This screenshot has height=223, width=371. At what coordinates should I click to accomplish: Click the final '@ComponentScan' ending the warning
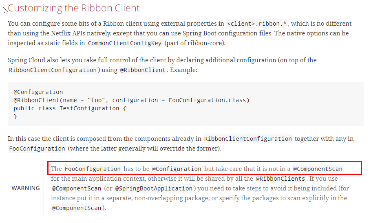77,208
